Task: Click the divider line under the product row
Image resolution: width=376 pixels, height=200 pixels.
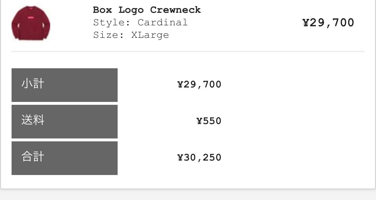Action: click(188, 51)
